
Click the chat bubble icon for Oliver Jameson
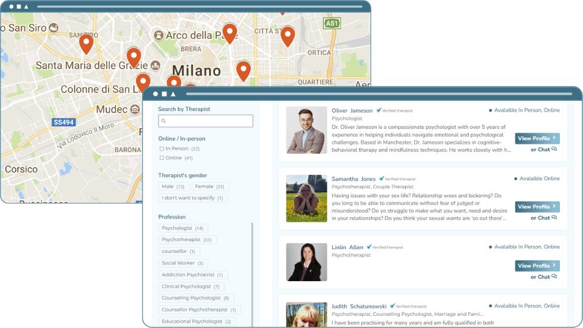point(554,149)
